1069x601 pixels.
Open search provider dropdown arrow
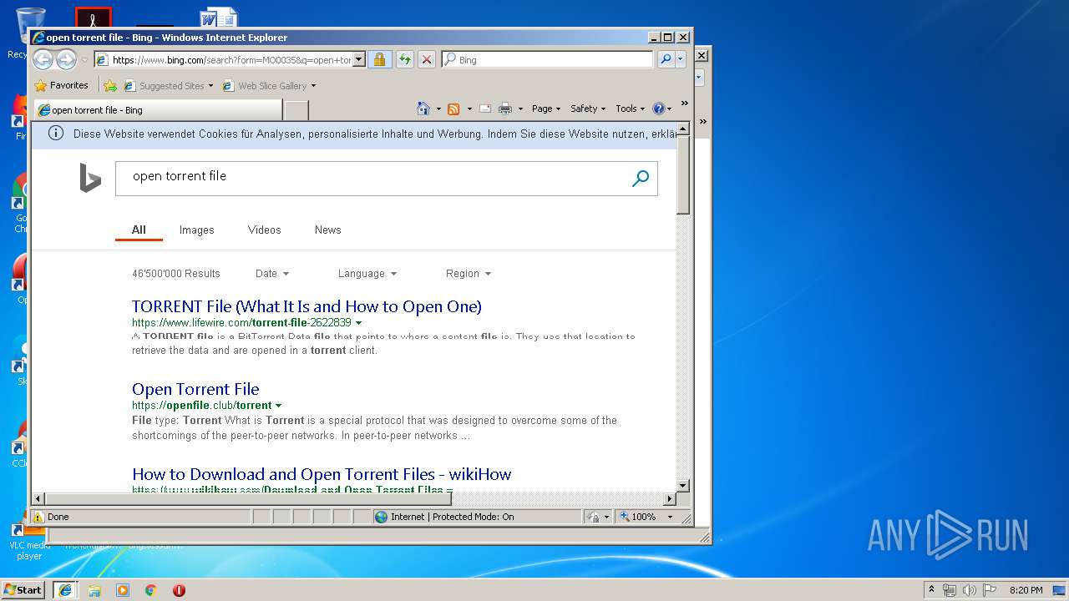pyautogui.click(x=681, y=59)
